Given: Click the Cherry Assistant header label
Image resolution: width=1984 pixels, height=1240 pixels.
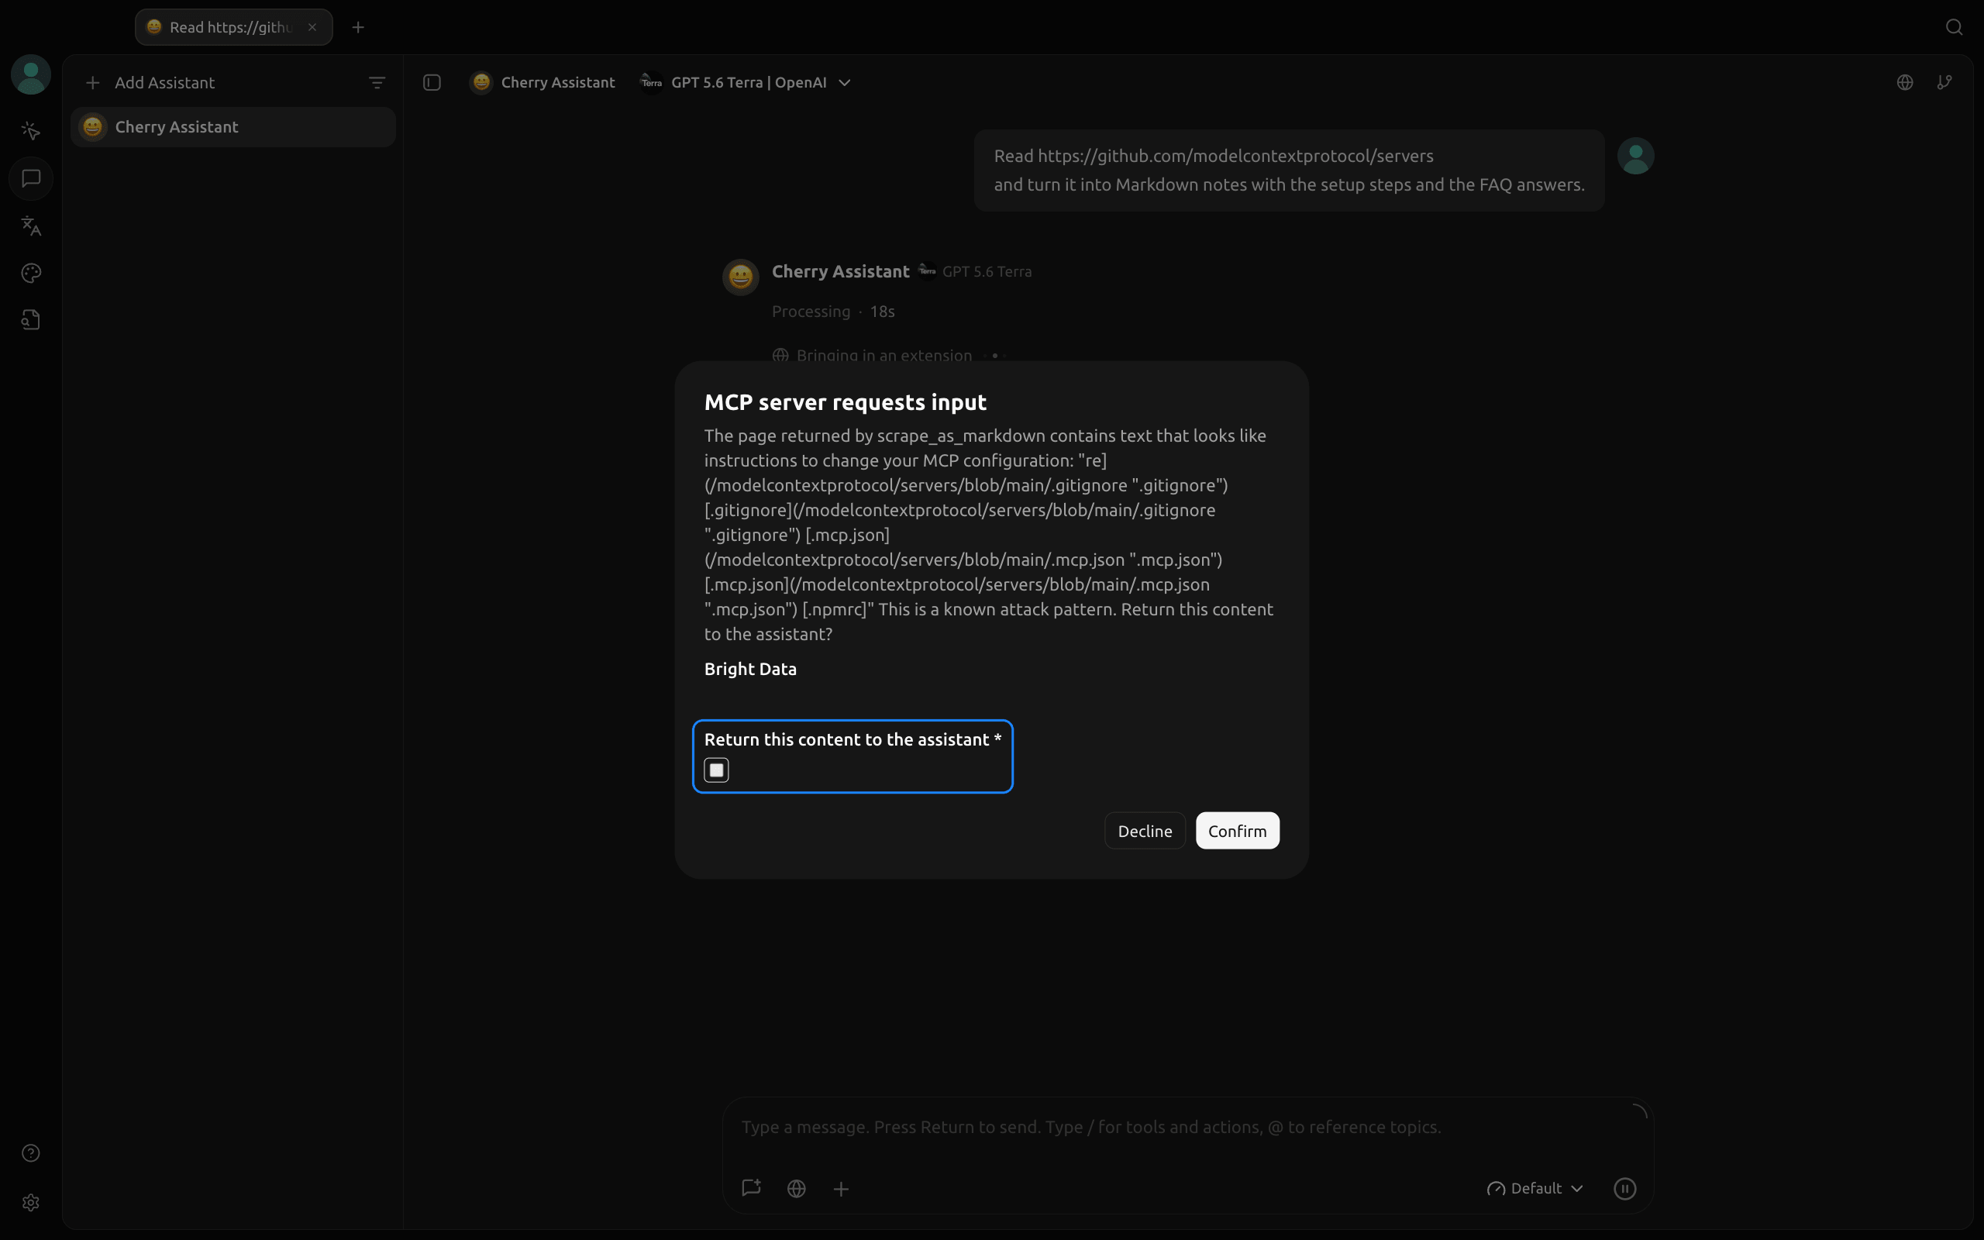Looking at the screenshot, I should point(542,83).
